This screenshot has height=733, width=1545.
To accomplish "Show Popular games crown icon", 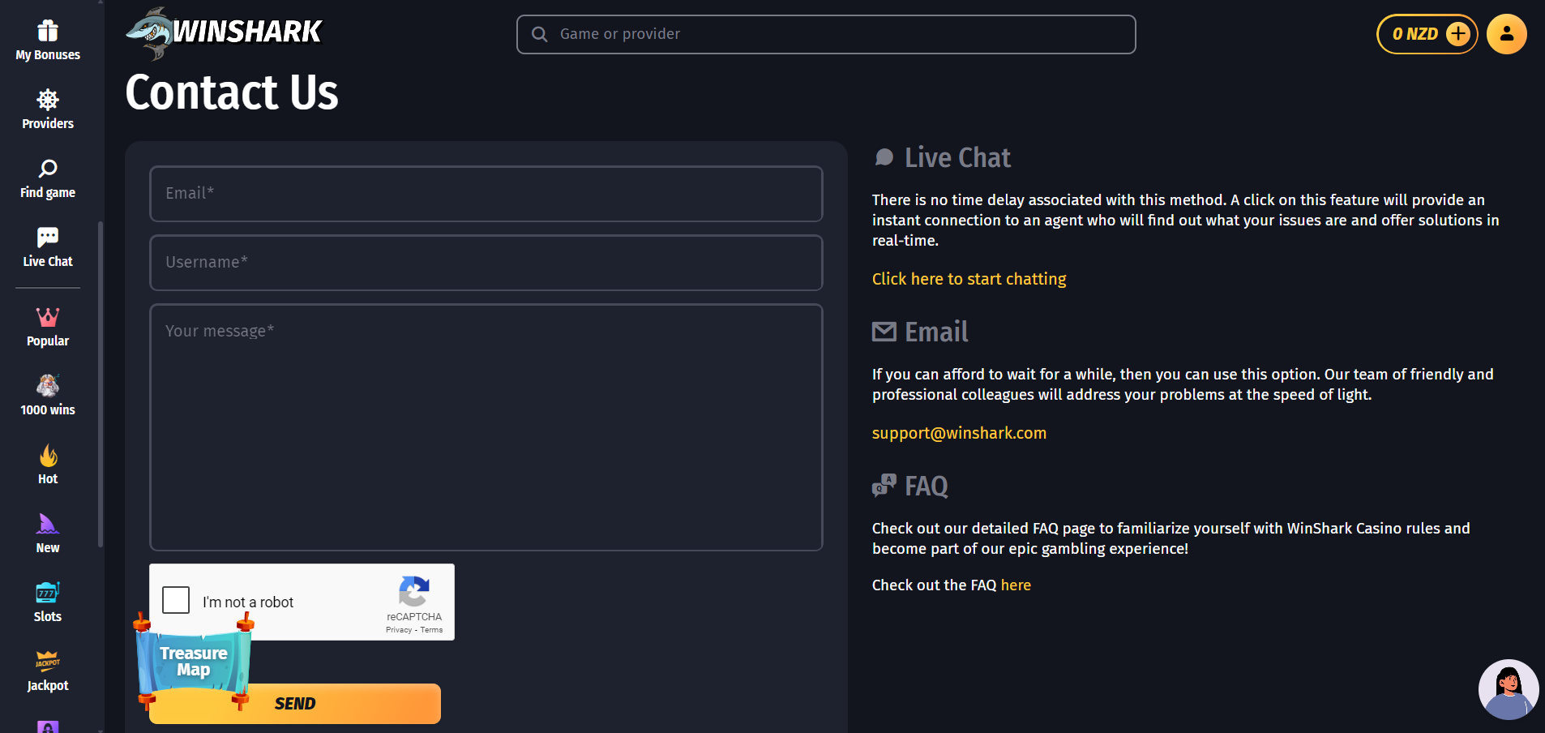I will coord(48,316).
